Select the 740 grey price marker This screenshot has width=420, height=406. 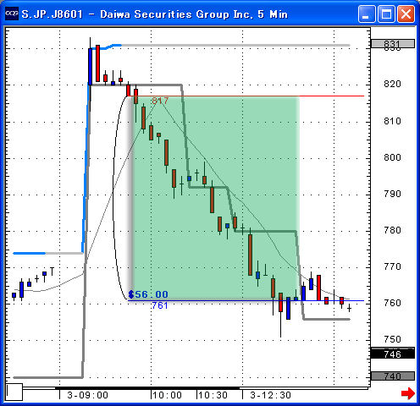click(x=393, y=376)
